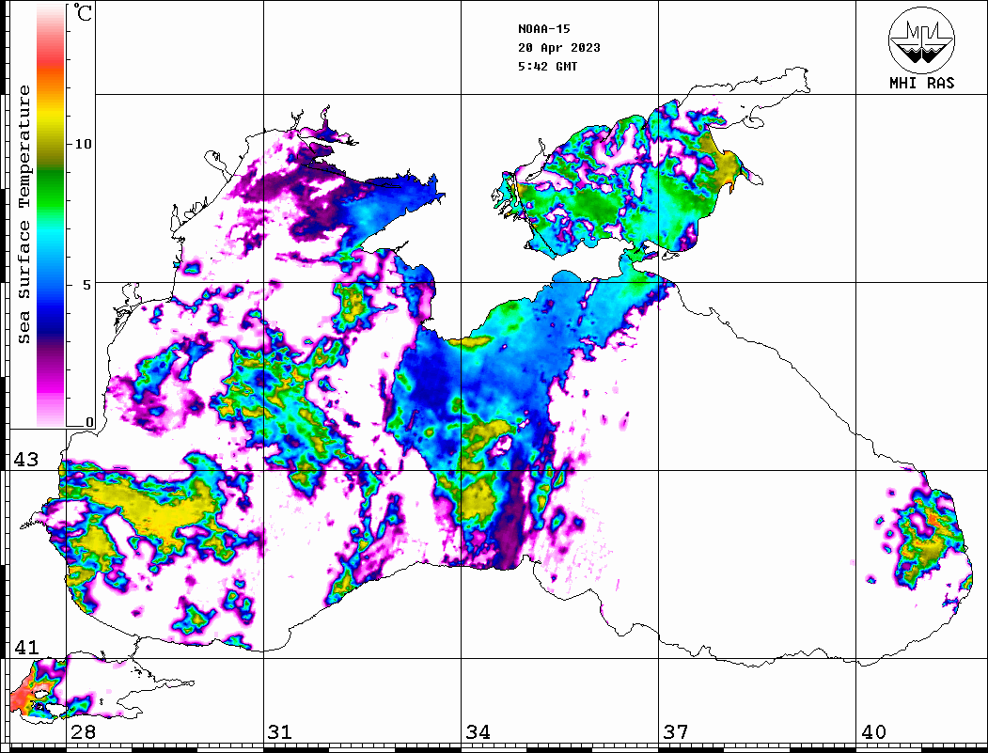Click the '10' mark on temperature scale
988x753 pixels.
pyautogui.click(x=83, y=144)
